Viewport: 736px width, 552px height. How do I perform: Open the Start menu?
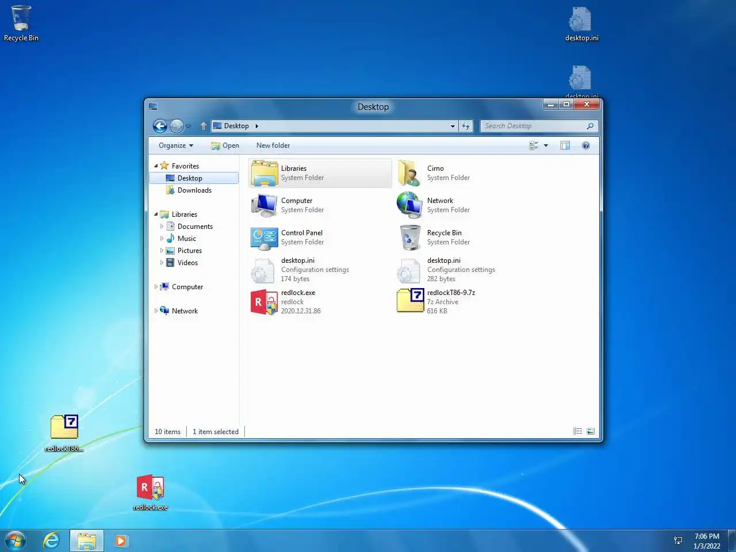point(16,540)
